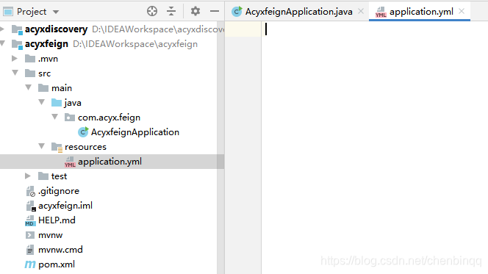
Task: Select application.yml in the project tree
Action: pyautogui.click(x=110, y=162)
